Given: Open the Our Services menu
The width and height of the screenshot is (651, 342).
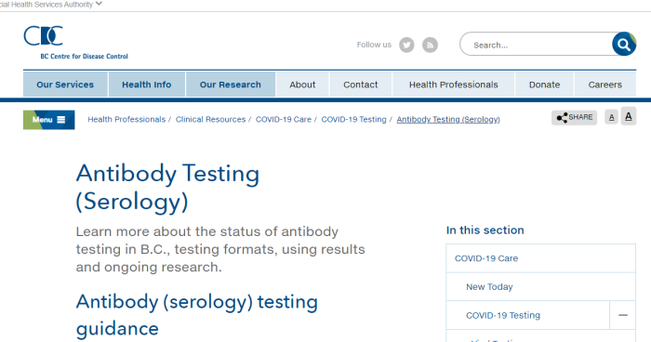Looking at the screenshot, I should pos(65,85).
